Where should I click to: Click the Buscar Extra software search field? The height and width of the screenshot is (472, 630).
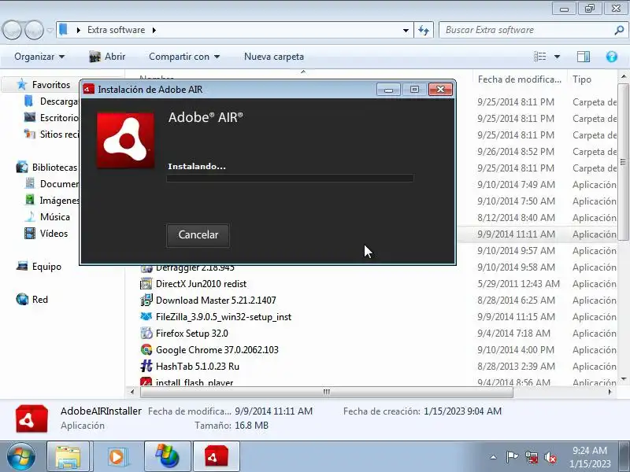(x=526, y=30)
